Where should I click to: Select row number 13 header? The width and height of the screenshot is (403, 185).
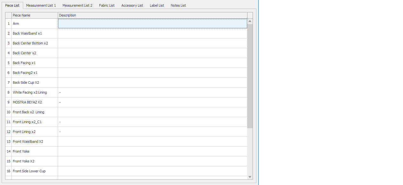click(9, 142)
